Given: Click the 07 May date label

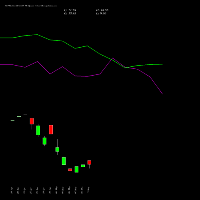Looking at the screenshot, I should (x=76, y=190).
